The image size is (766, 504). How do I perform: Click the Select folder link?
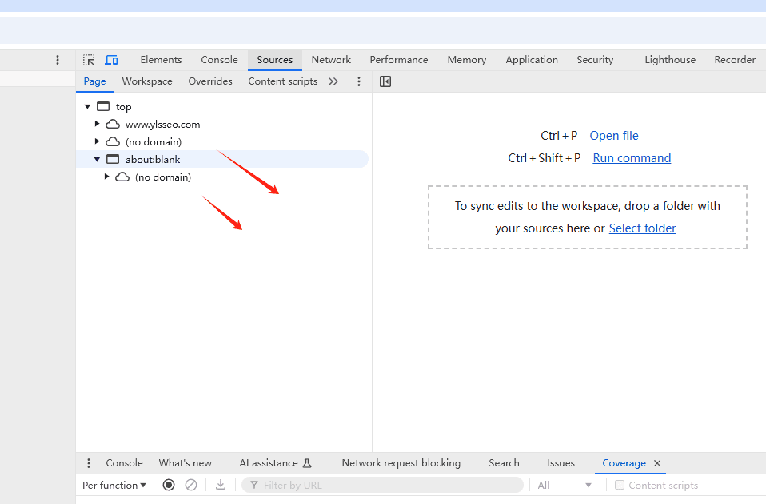pos(642,228)
